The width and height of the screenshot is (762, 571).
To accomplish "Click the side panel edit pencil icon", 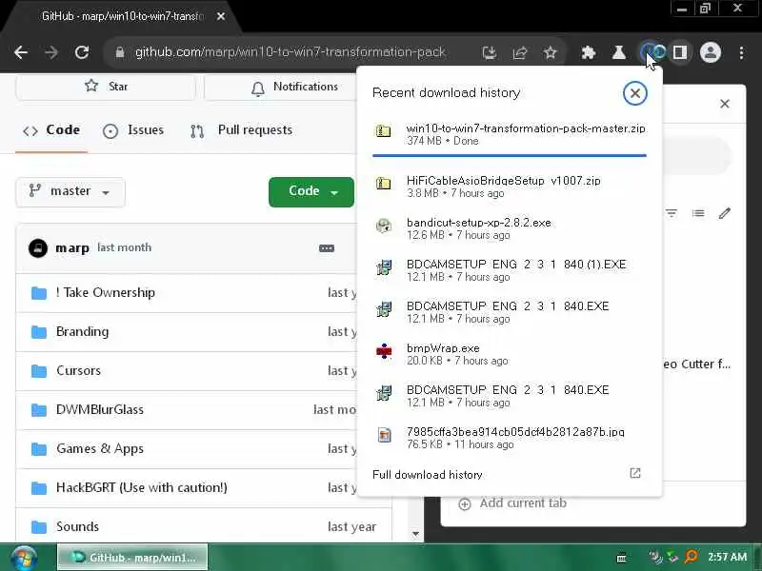I will coord(725,213).
